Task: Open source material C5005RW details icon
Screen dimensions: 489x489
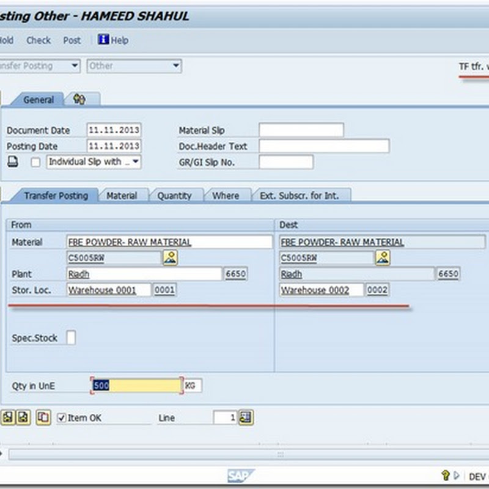Action: coord(171,258)
